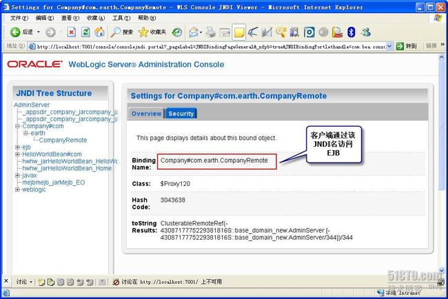Click the grayed Forward arrow button
Image resolution: width=448 pixels, height=299 pixels.
pos(50,32)
